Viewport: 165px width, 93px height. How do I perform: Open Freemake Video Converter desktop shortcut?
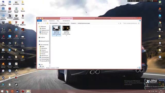click(23, 58)
